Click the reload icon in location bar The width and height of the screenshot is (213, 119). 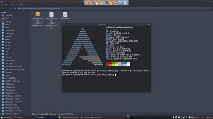pos(211,8)
